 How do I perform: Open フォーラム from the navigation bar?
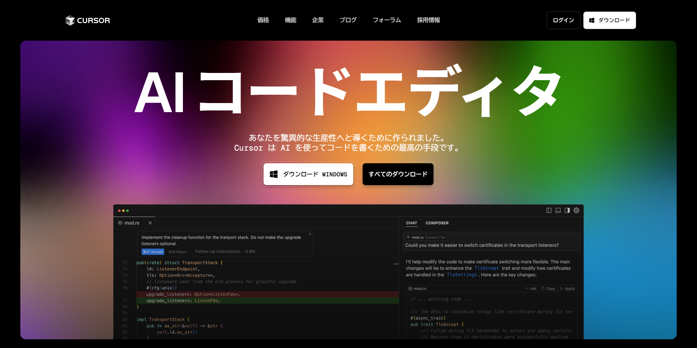[x=387, y=20]
